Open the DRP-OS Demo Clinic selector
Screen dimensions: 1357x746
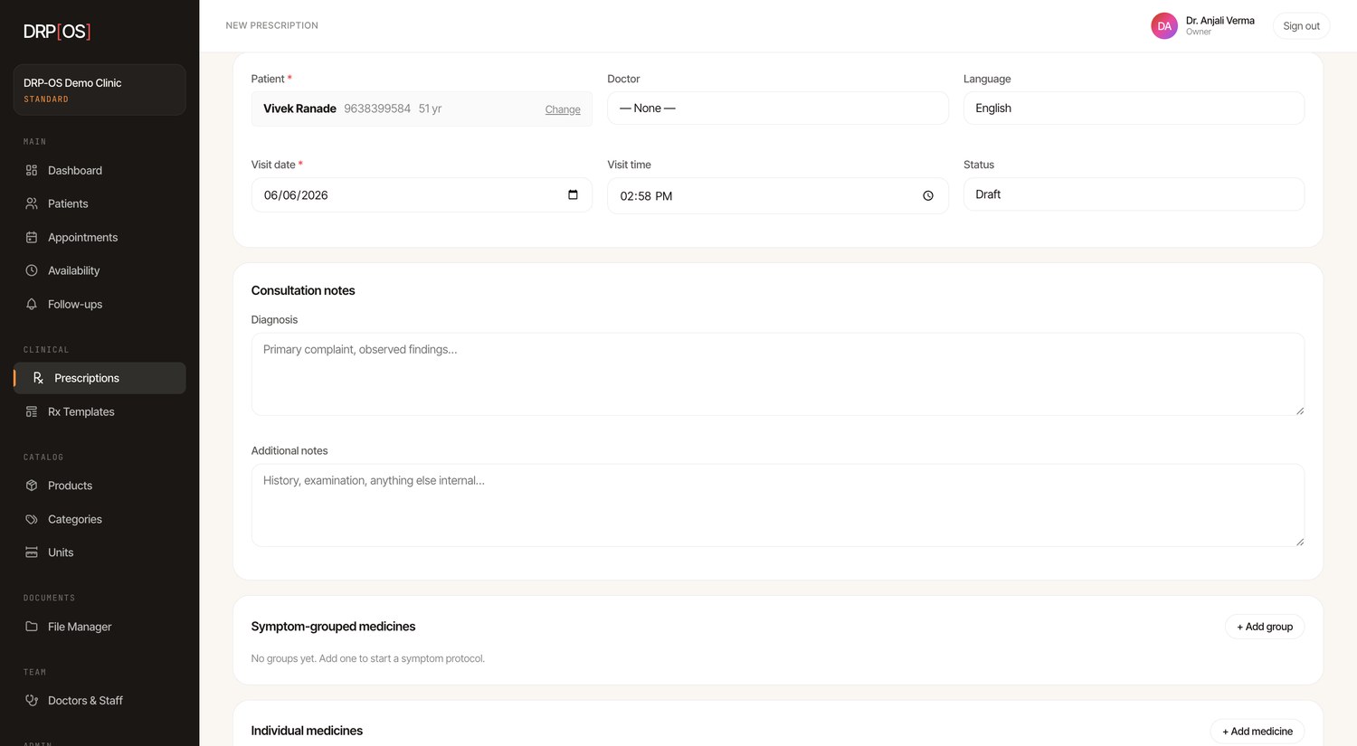[x=100, y=90]
